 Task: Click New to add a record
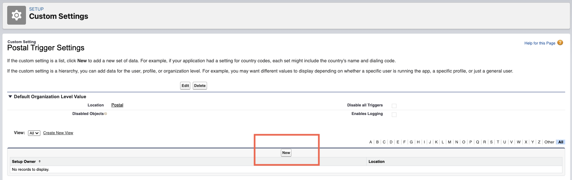point(286,153)
